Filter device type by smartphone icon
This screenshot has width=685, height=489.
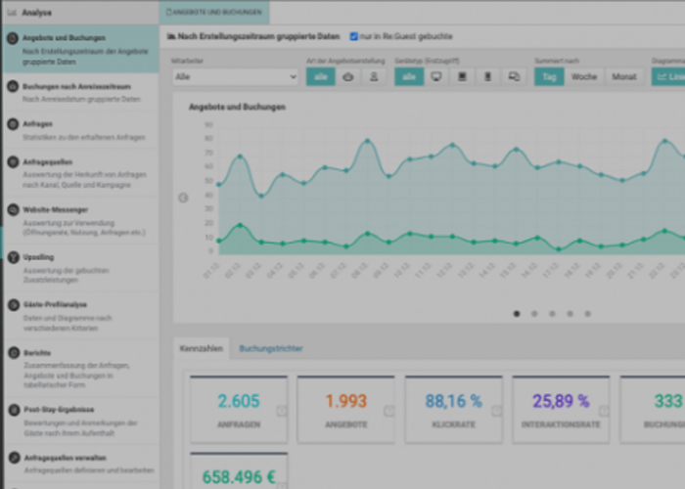pyautogui.click(x=487, y=77)
